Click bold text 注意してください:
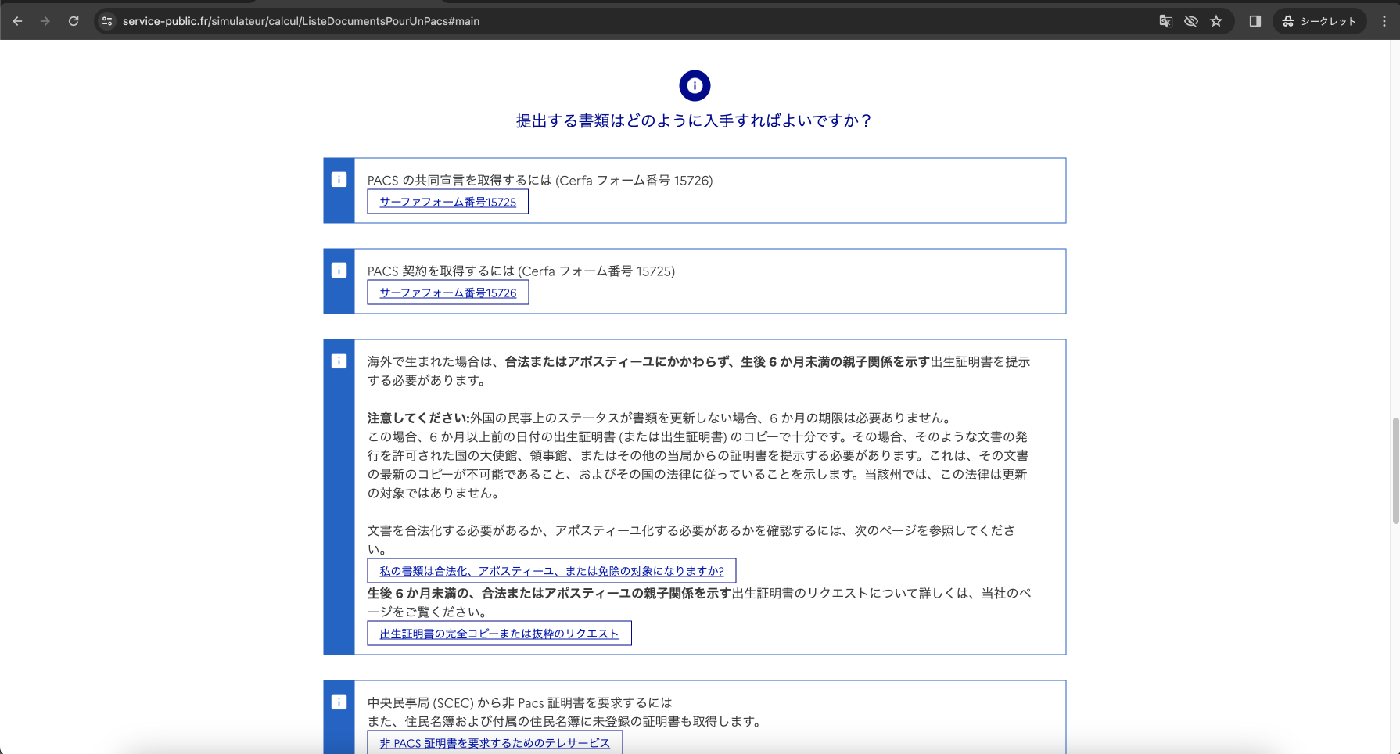 pyautogui.click(x=418, y=418)
